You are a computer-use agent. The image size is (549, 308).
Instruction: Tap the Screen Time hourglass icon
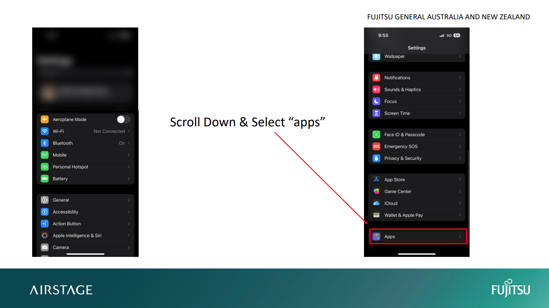coord(376,113)
